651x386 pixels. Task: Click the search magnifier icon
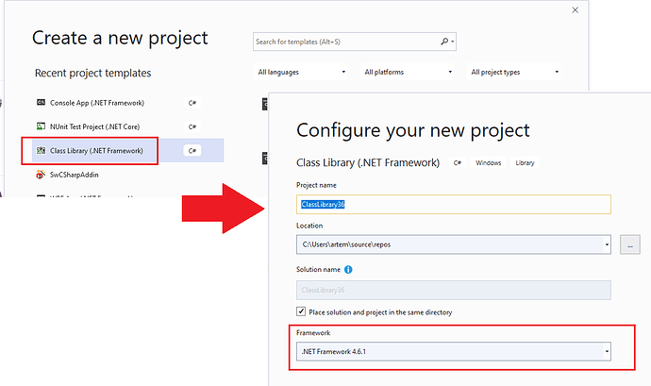tap(444, 42)
